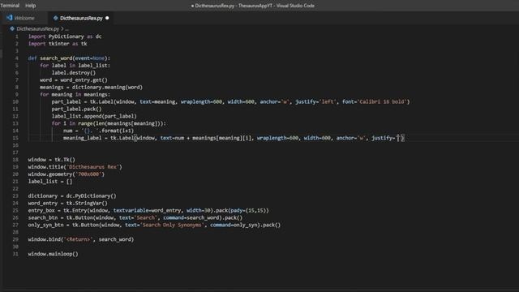
Task: Click 'word = word_entry.get()' line
Action: (x=74, y=80)
